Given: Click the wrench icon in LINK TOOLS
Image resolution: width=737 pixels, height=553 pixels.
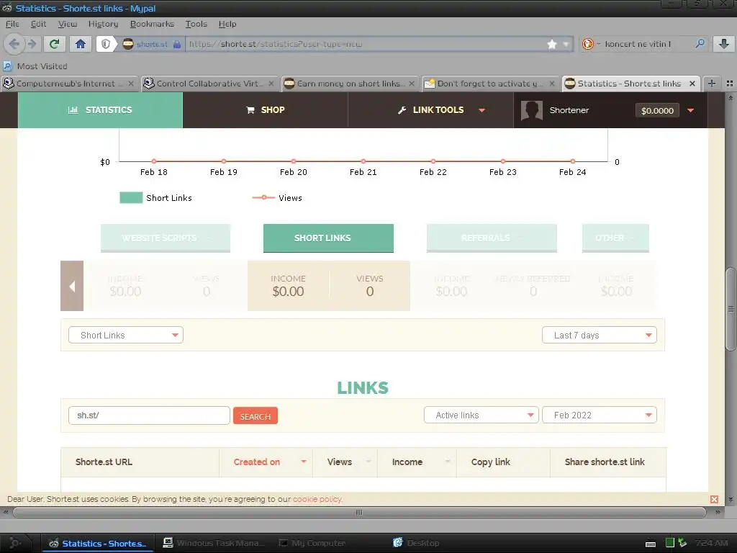Looking at the screenshot, I should click(402, 110).
